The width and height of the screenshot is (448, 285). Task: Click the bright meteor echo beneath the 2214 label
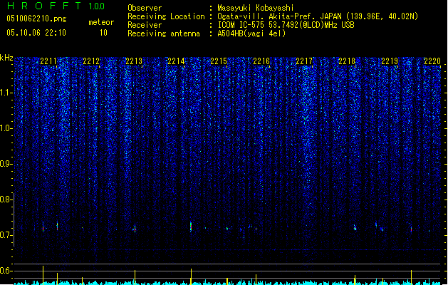(191, 227)
